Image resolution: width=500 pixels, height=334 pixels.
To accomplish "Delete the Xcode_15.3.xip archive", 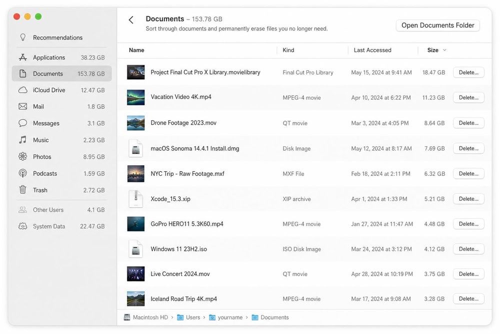I will (x=468, y=199).
